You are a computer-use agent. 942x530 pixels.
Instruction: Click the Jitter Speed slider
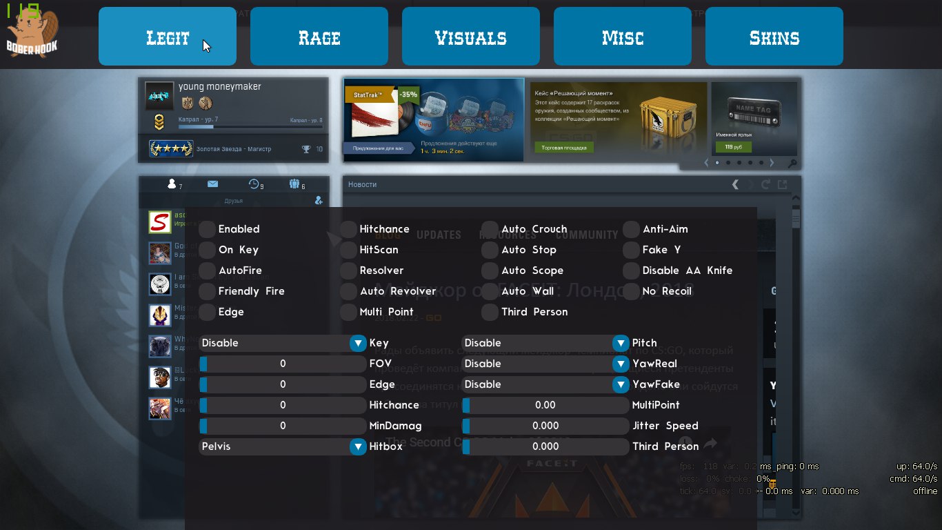[545, 426]
